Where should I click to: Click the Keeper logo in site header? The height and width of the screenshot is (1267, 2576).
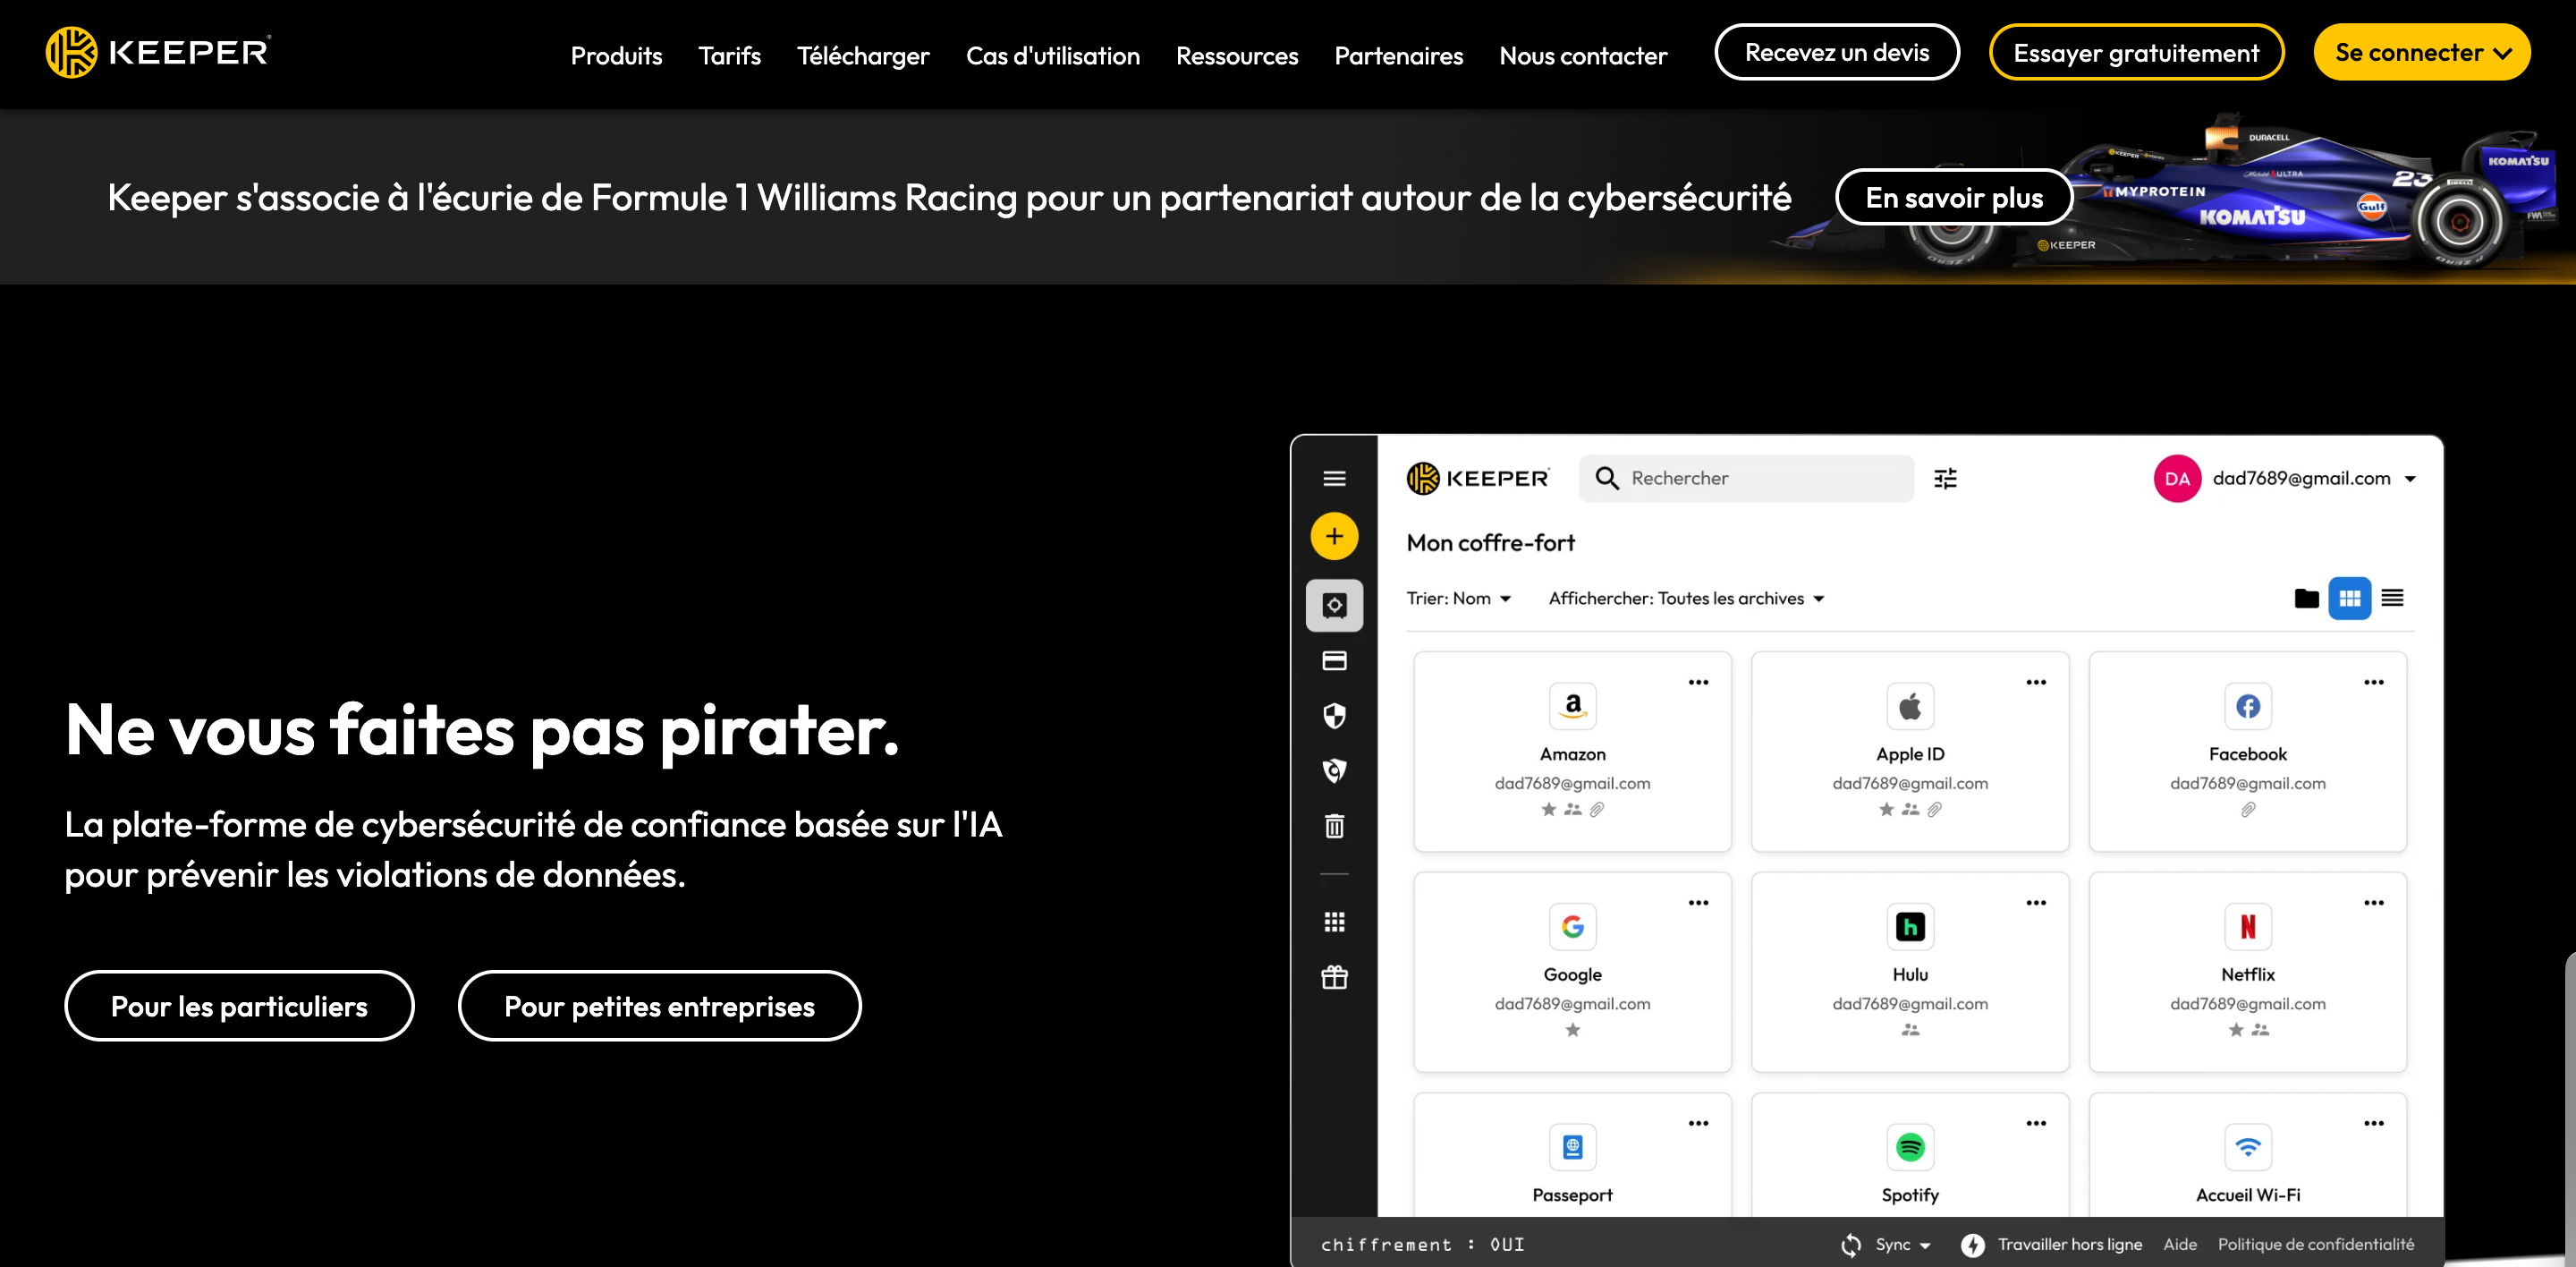coord(158,52)
